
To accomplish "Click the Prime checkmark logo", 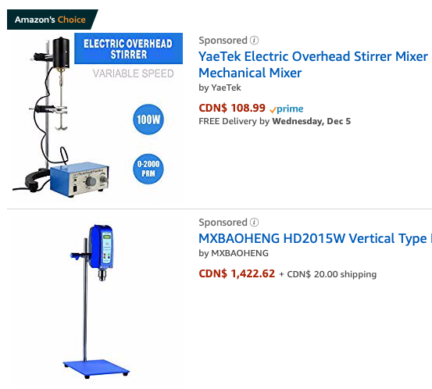I will tap(286, 109).
